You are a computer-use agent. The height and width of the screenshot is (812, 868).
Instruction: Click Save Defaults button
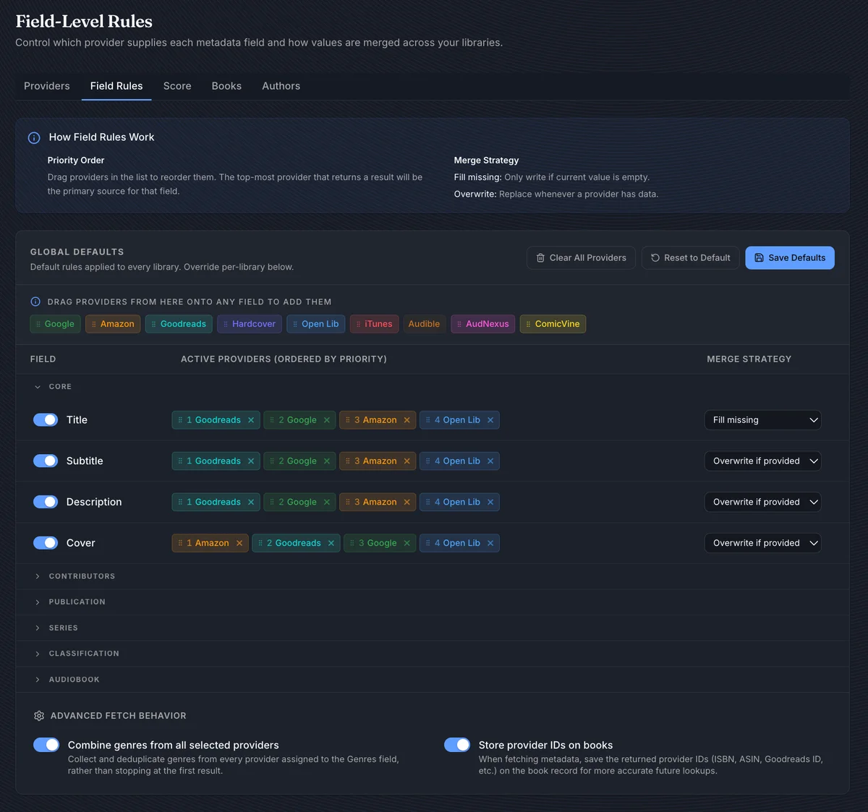click(x=790, y=258)
